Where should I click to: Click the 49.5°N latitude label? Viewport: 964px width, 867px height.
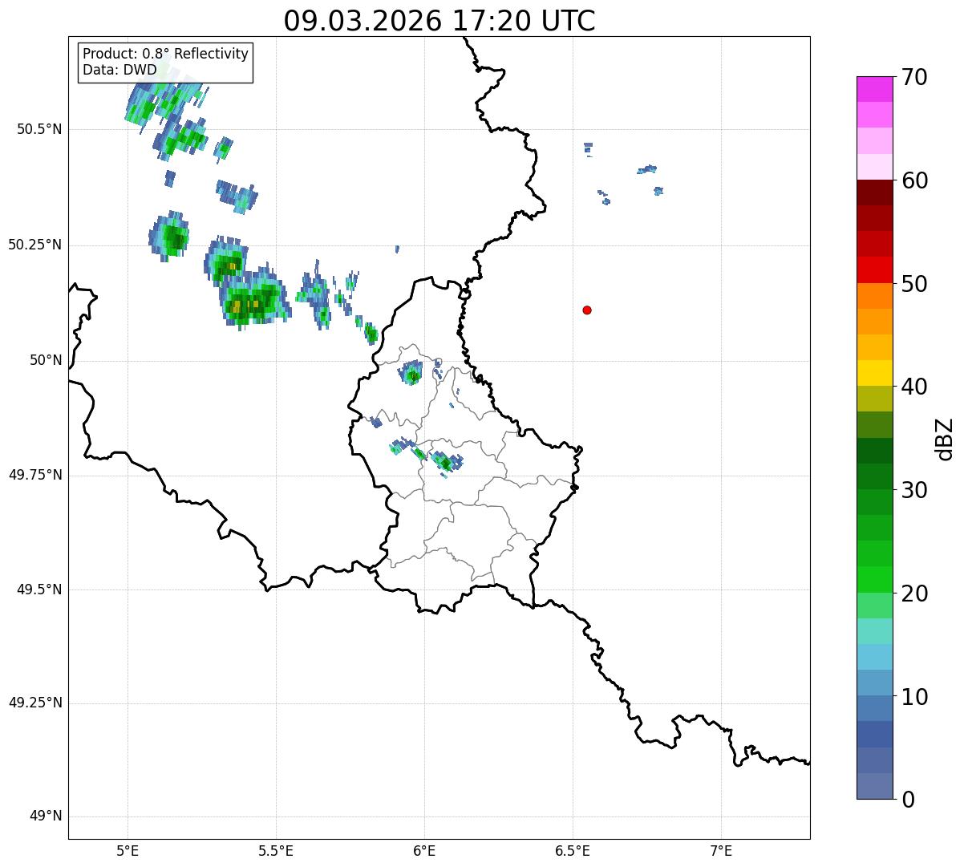(39, 589)
